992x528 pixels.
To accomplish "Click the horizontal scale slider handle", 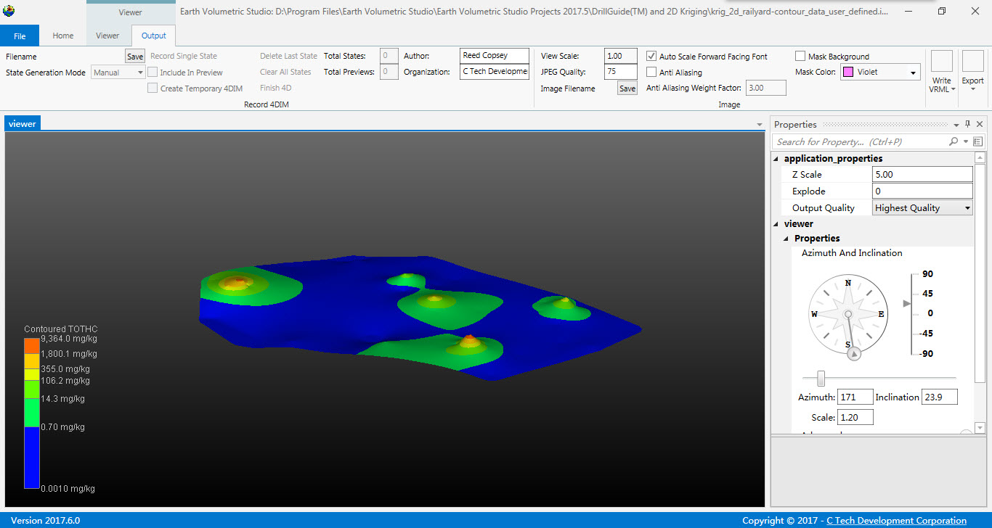I will pos(821,379).
